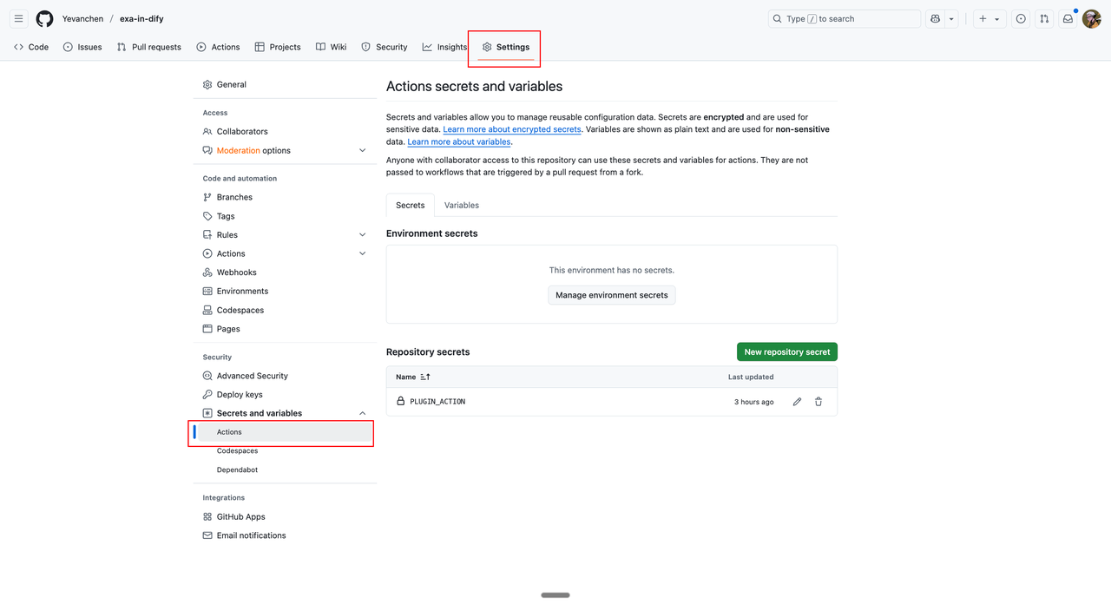
Task: Open the issues icon in header
Action: point(1021,18)
